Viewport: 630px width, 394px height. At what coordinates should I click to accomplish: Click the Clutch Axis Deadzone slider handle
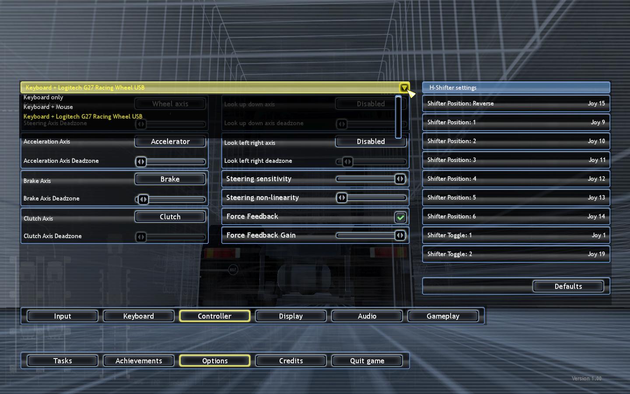141,237
